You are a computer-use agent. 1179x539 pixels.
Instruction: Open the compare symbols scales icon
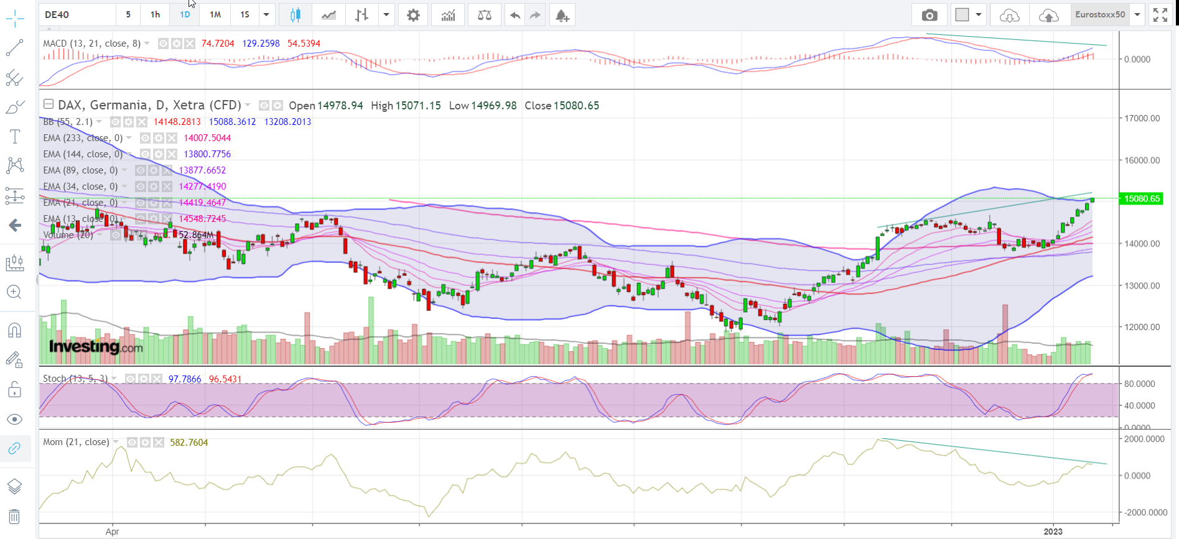tap(485, 15)
